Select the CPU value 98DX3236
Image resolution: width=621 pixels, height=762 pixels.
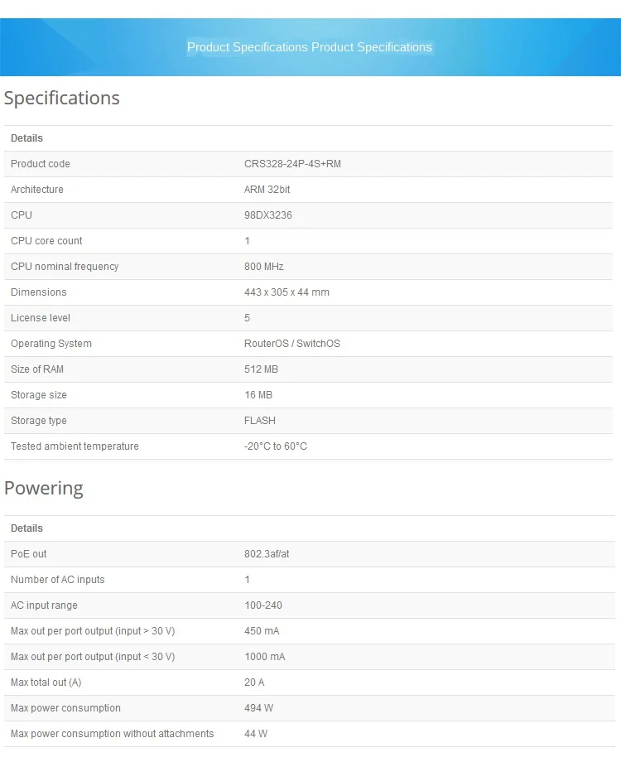[268, 215]
